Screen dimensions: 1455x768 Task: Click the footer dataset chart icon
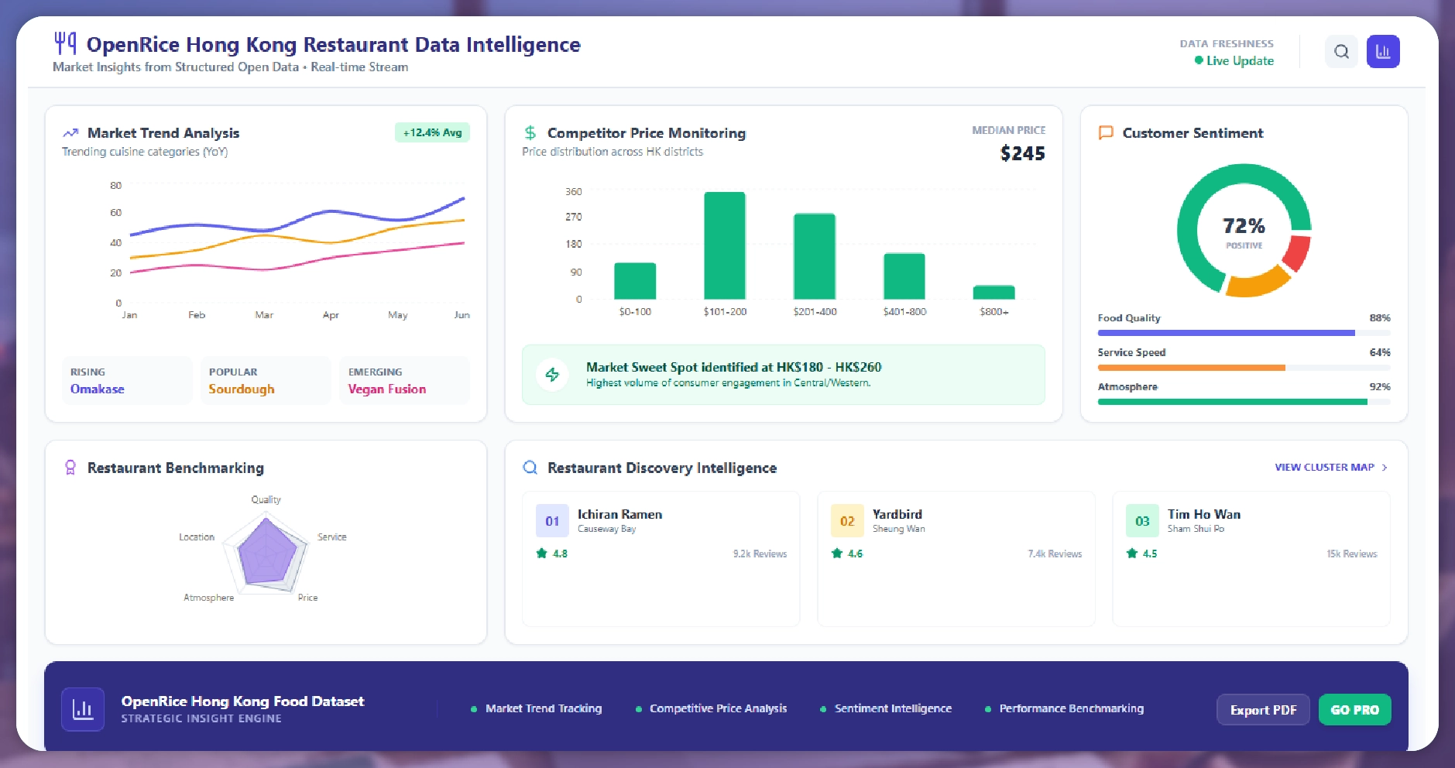[x=83, y=709]
